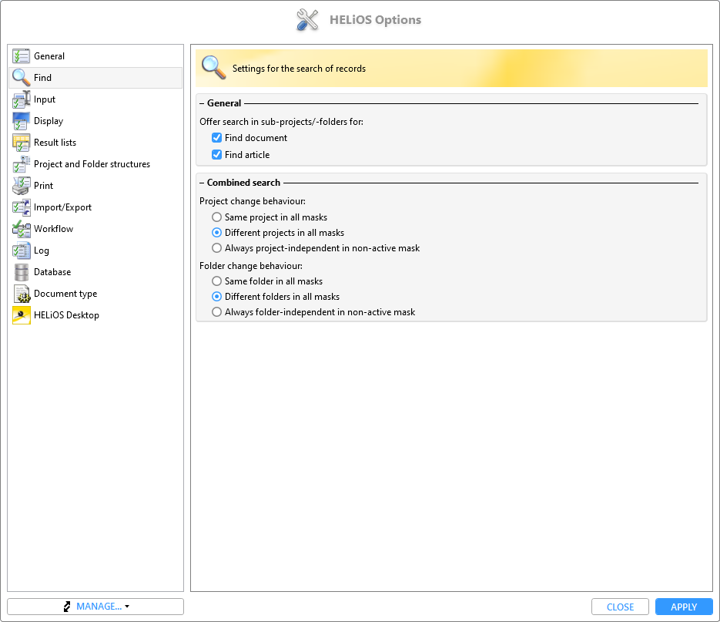Open the Database options page
Screen dimensions: 720x622
coord(95,272)
